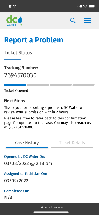Viewport: 99px width, 215px height.
Task: Open the search magnifier icon
Action: [73, 21]
